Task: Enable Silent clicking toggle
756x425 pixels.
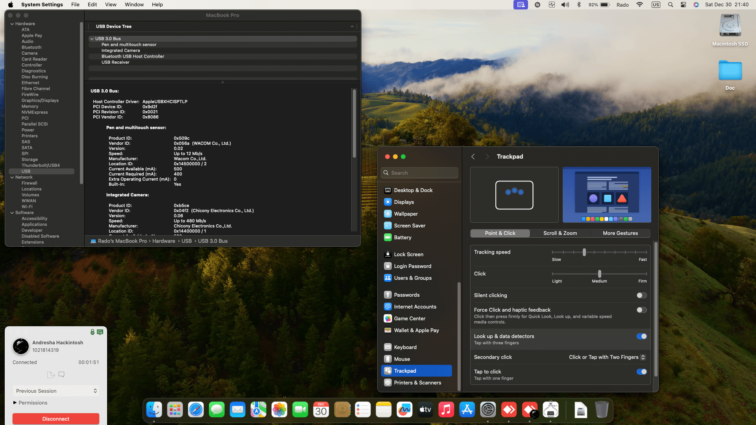Action: 641,296
